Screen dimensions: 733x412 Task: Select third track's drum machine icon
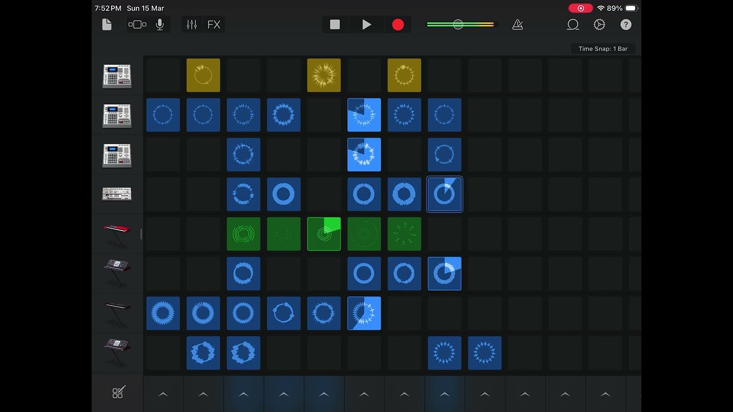117,155
